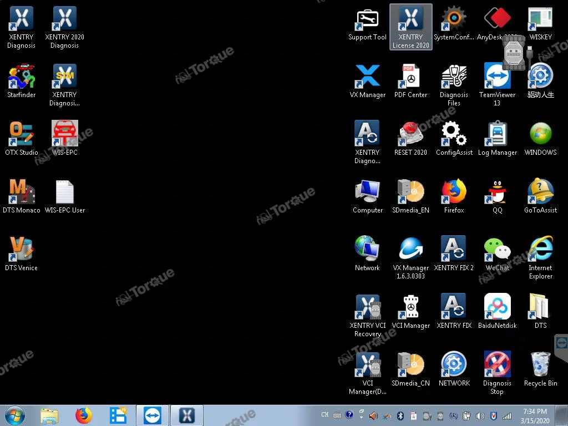Select XENTRY License 2020 icon

[411, 27]
